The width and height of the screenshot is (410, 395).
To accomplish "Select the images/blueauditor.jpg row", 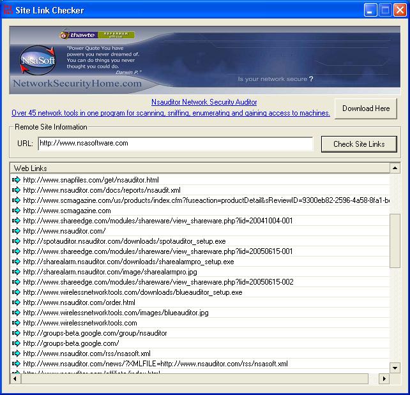I will point(200,313).
